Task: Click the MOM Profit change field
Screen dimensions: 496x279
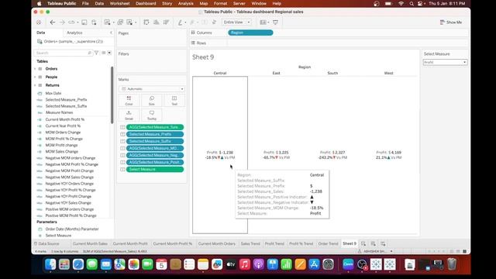Action: pos(61,145)
